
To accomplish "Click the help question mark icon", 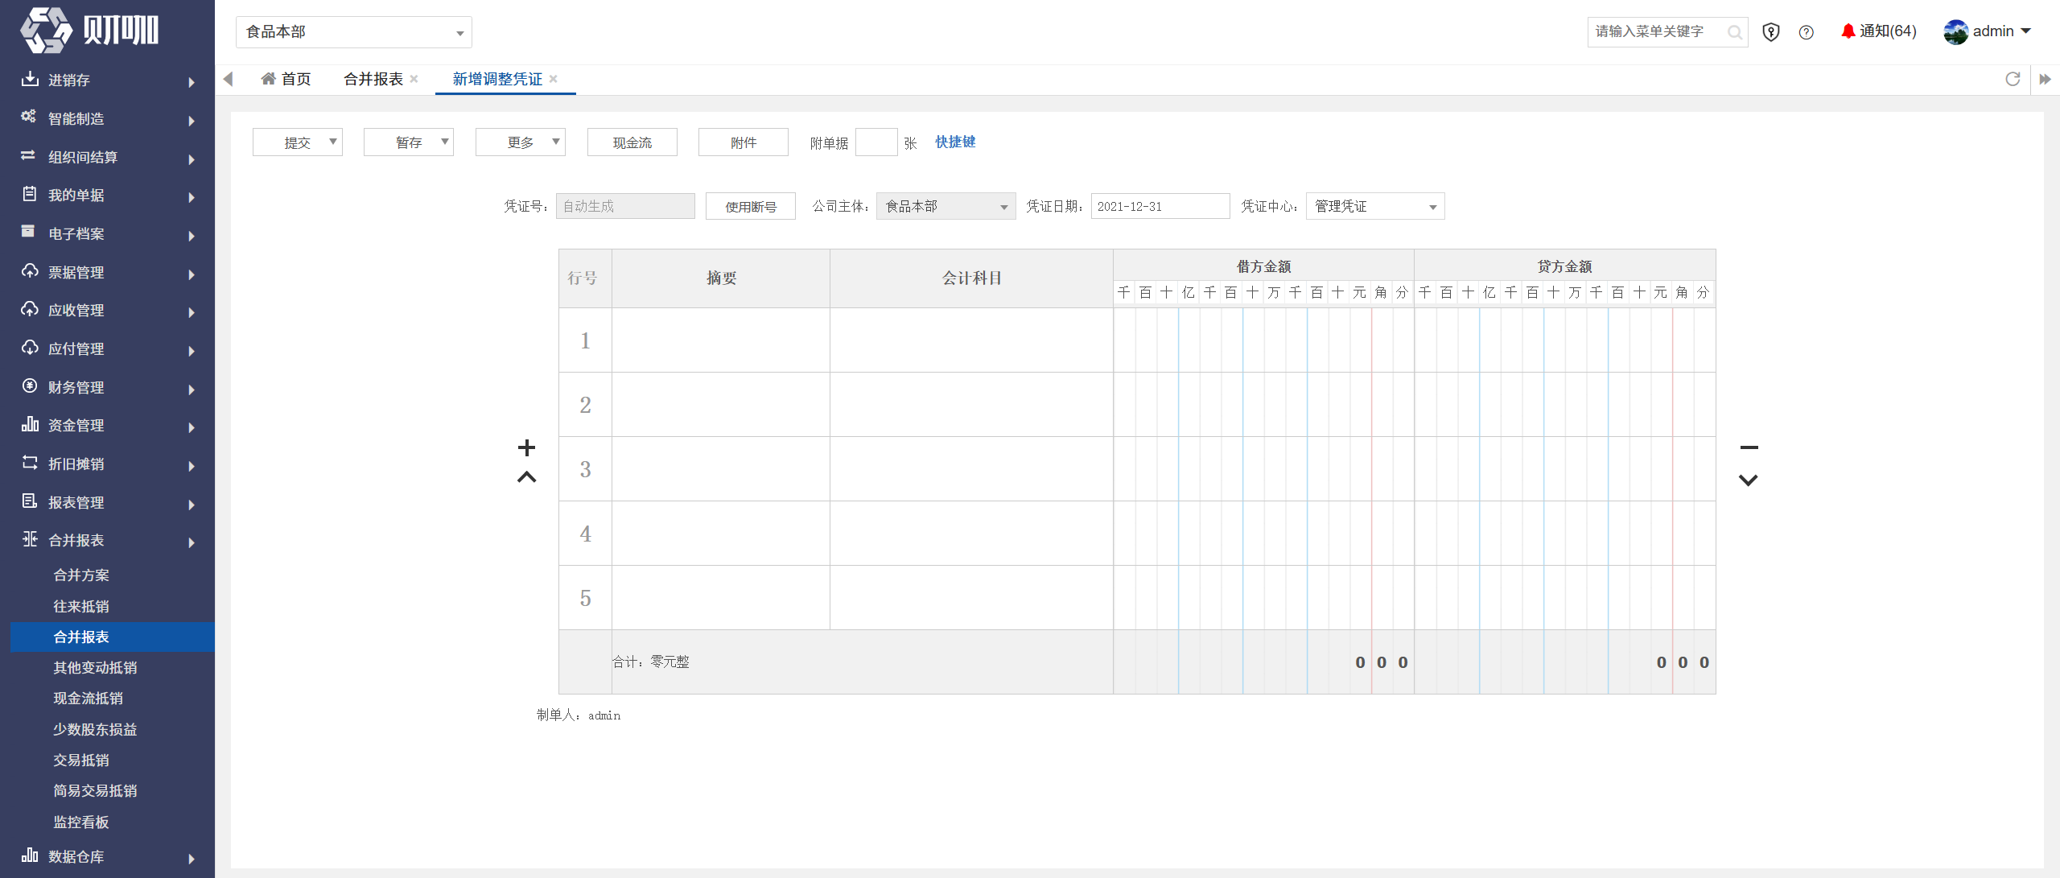I will (1806, 32).
